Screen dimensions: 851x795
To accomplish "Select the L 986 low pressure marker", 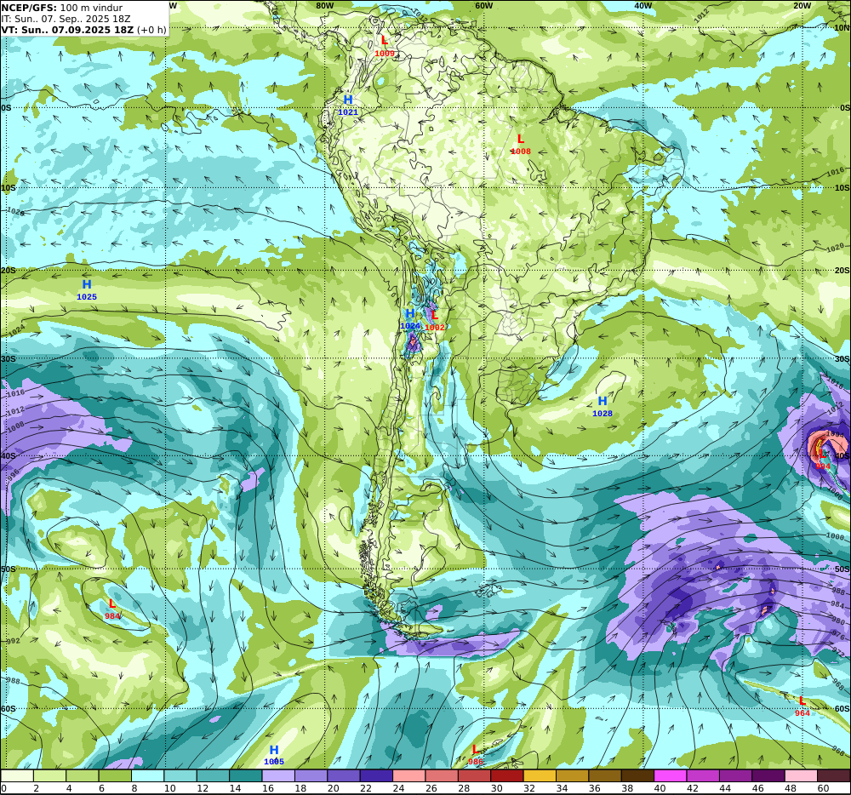I will pos(476,755).
